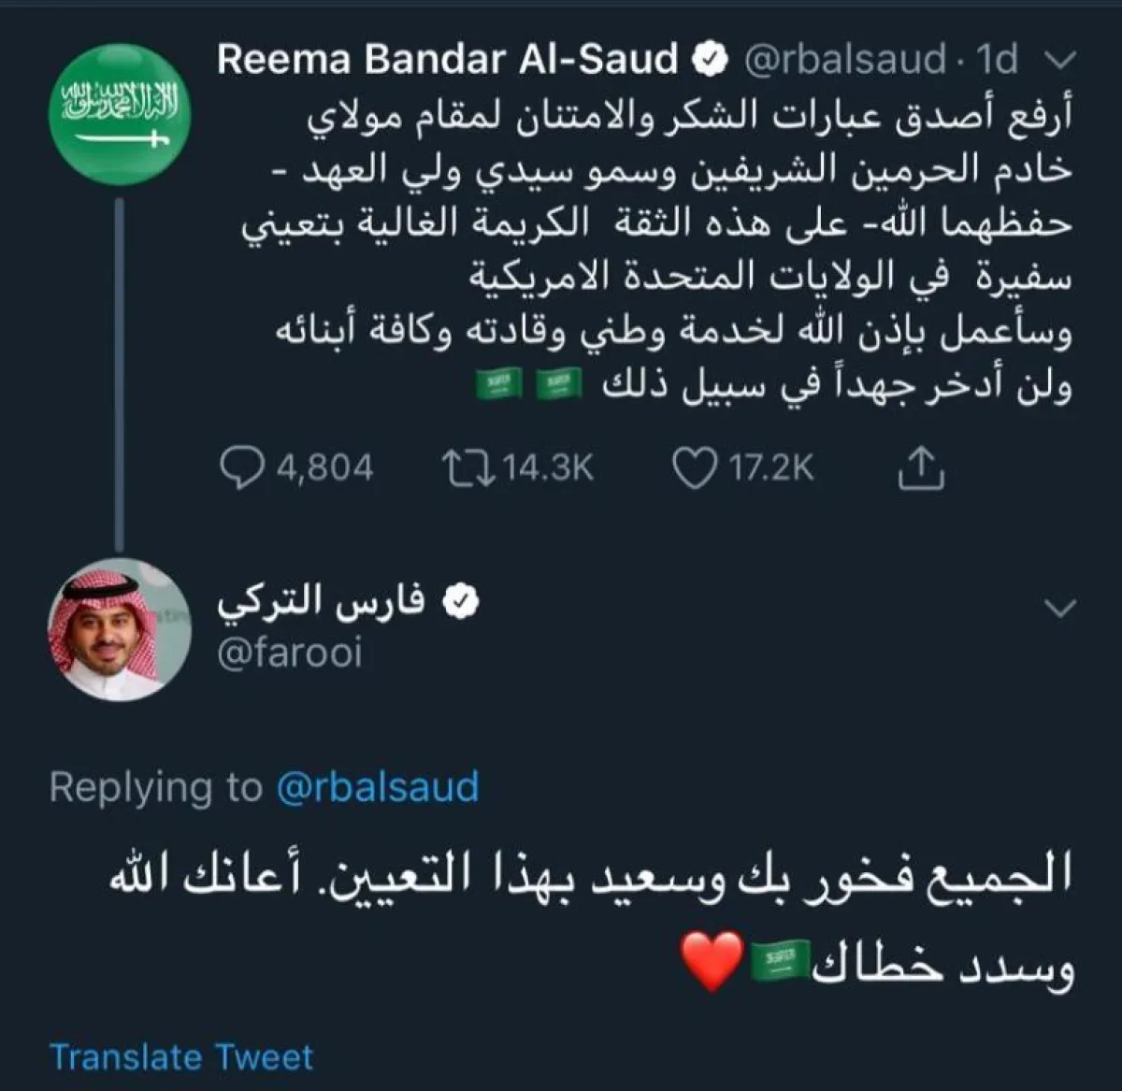Retweet Reema Bandar Al-Saud's tweet

point(469,467)
